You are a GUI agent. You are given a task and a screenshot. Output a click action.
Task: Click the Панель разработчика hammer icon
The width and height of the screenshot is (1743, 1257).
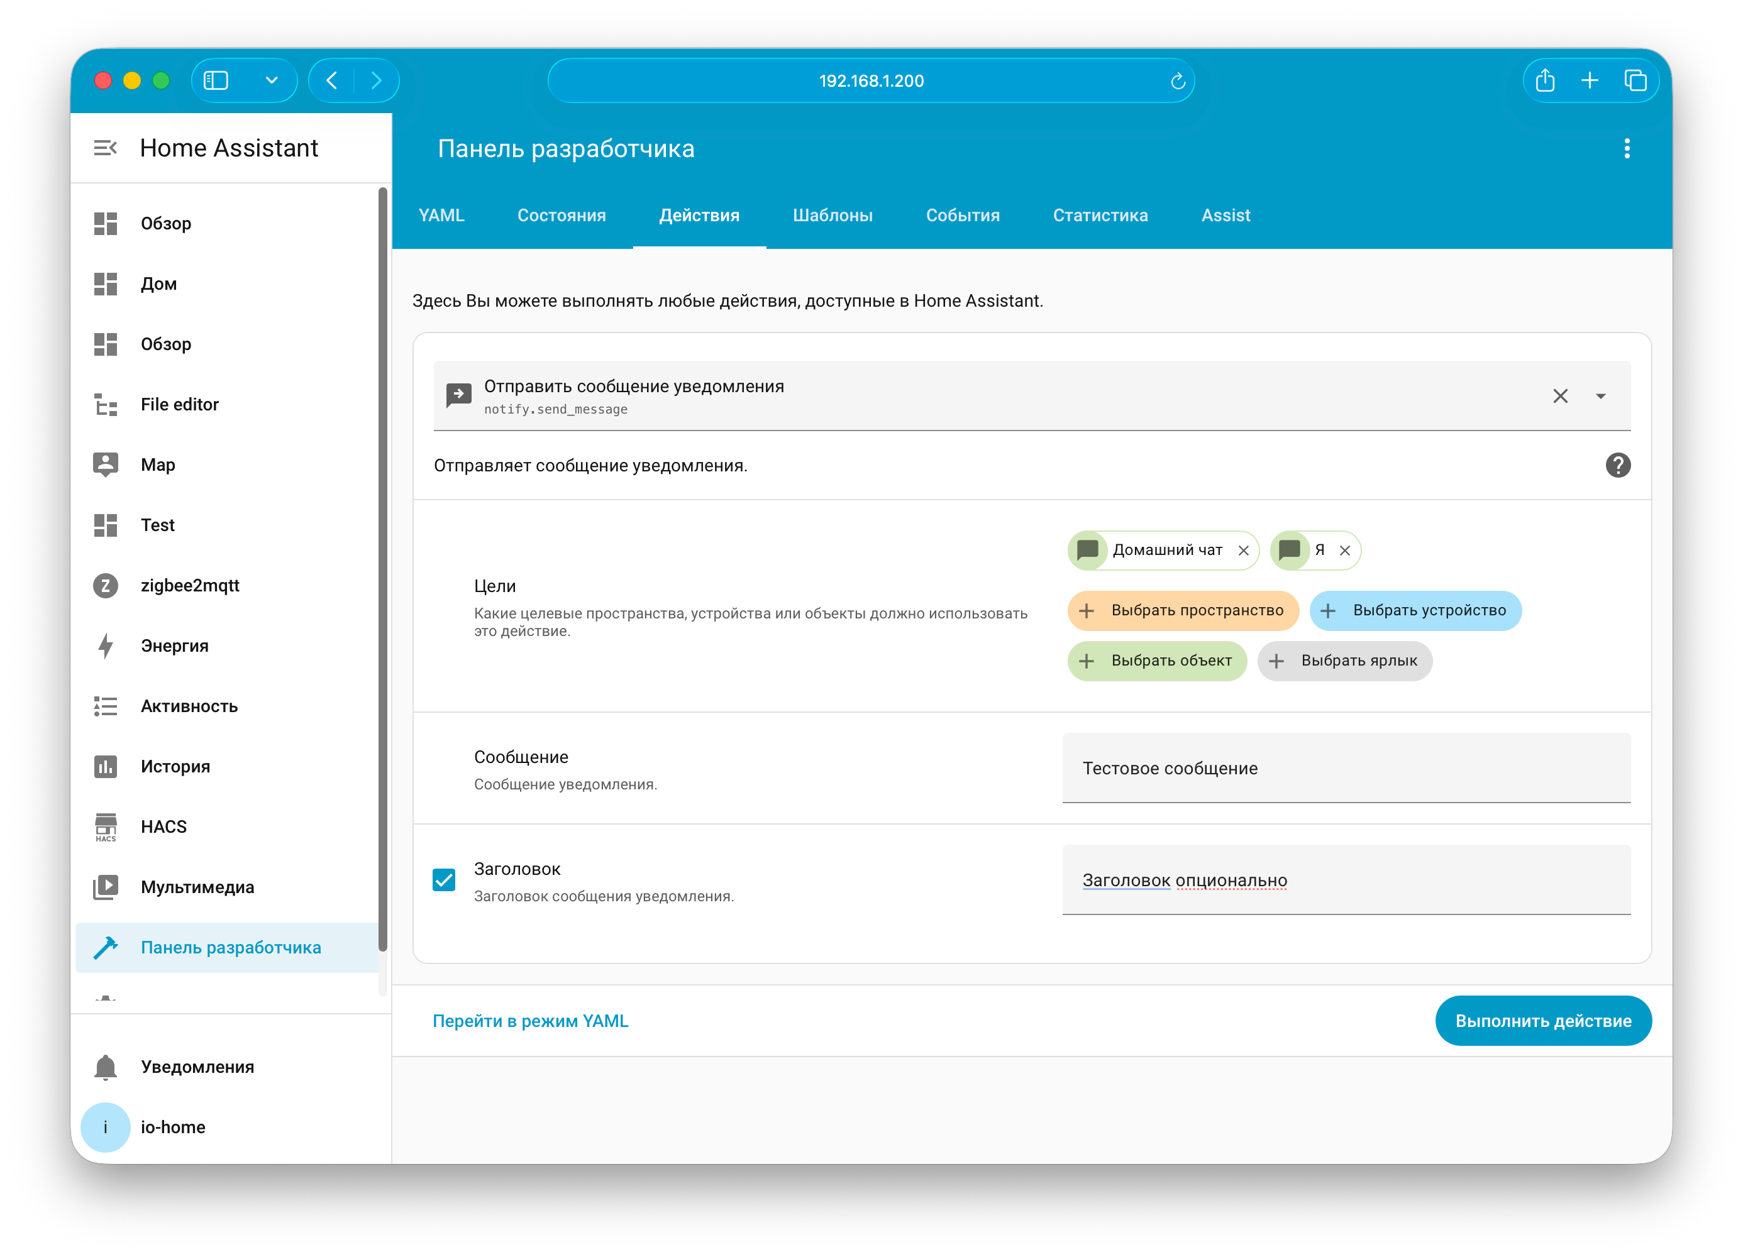coord(105,947)
